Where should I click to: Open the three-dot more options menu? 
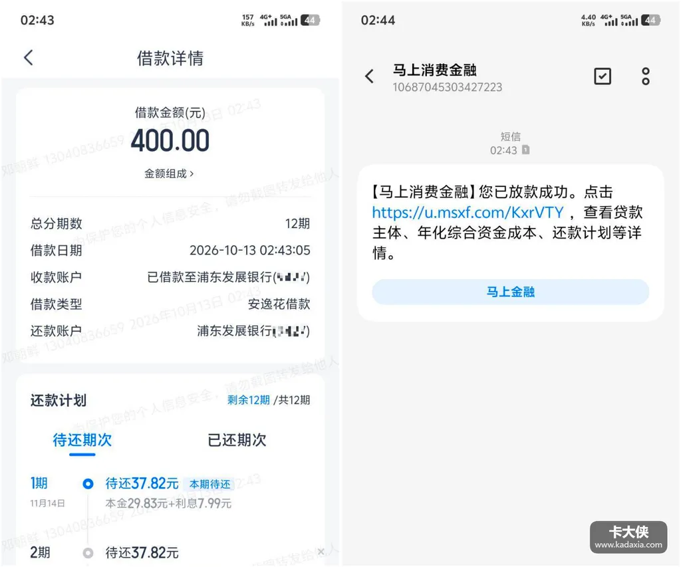646,76
